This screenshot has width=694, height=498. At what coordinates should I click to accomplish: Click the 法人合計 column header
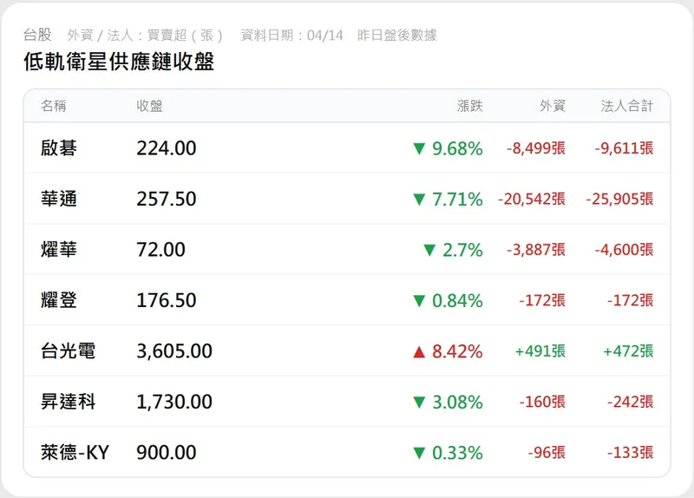(x=627, y=106)
